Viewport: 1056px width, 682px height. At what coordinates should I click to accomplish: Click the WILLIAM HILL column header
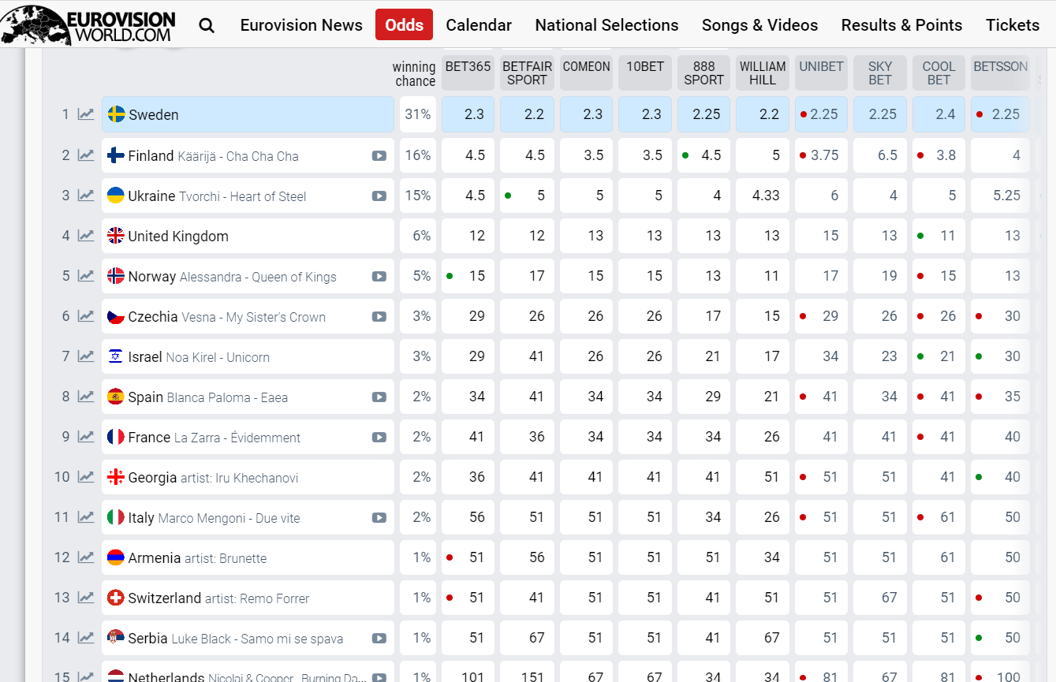point(763,73)
